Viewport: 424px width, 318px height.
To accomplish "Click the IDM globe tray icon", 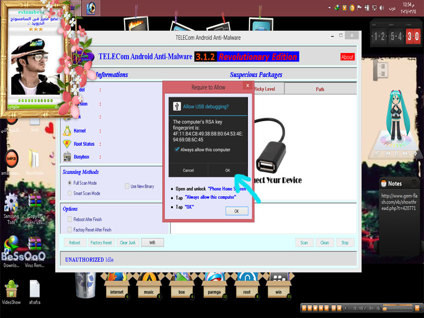I will coord(337,8).
